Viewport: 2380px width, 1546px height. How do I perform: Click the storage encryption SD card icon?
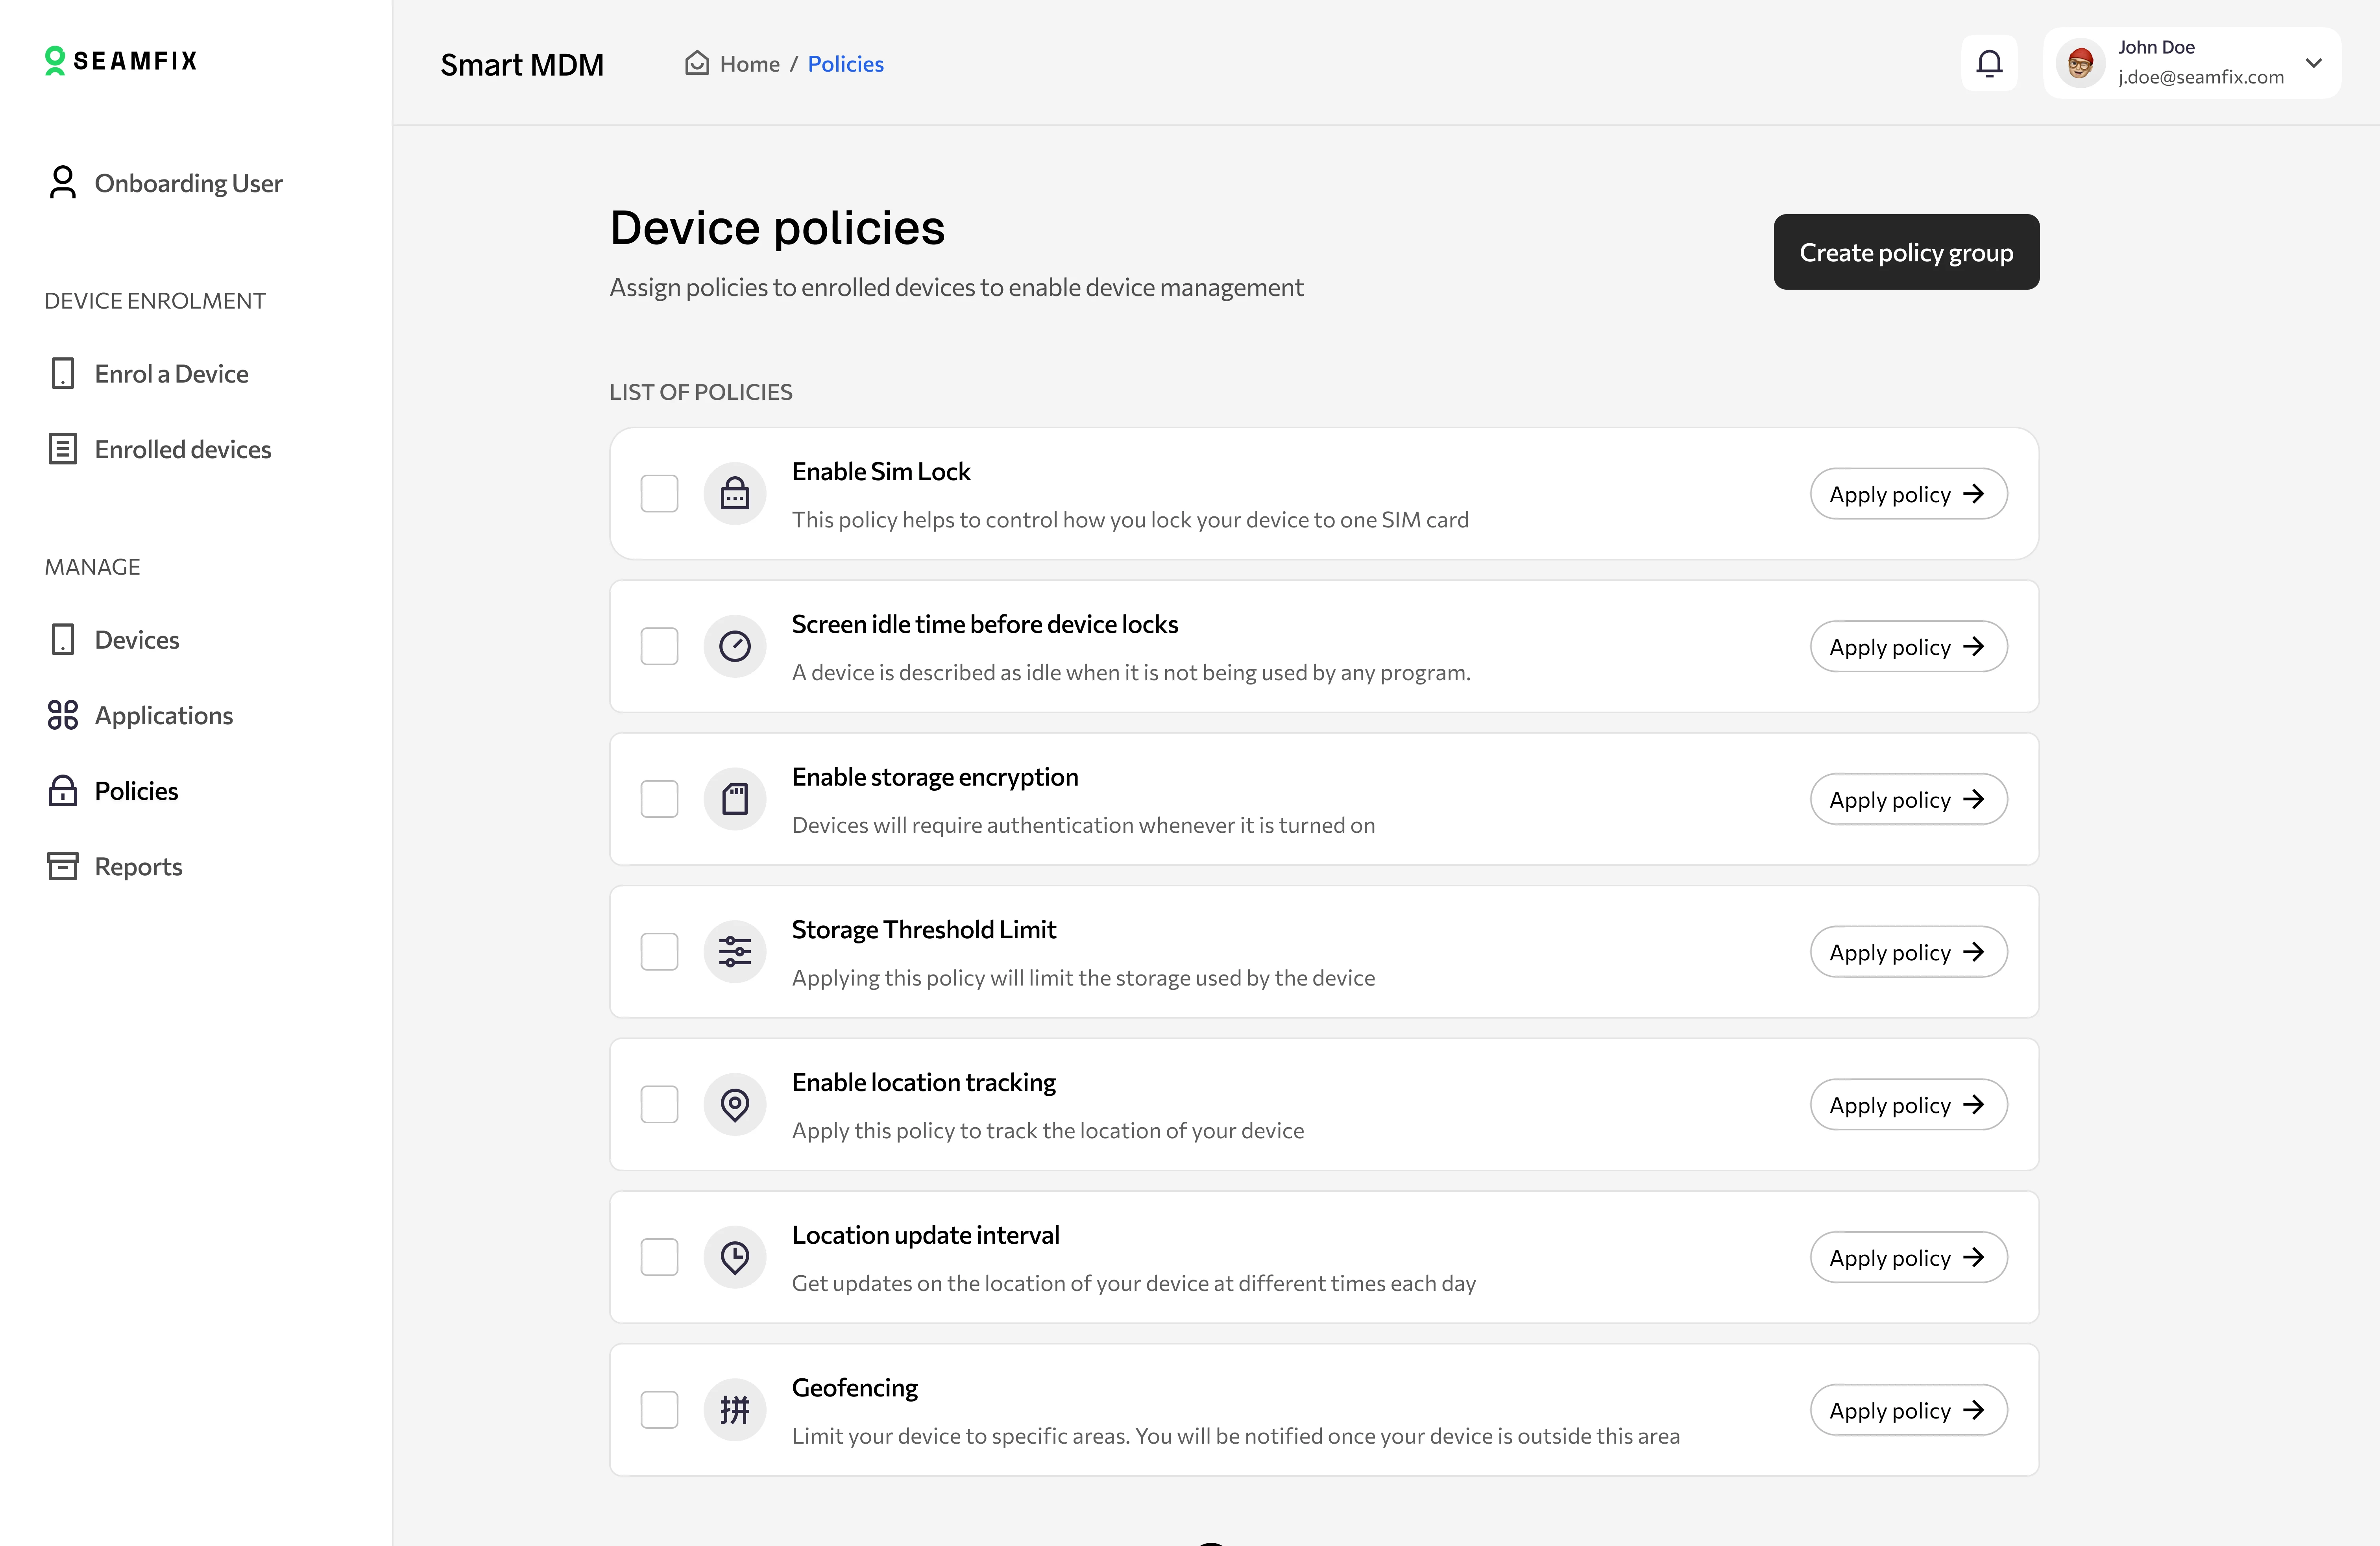pos(735,799)
